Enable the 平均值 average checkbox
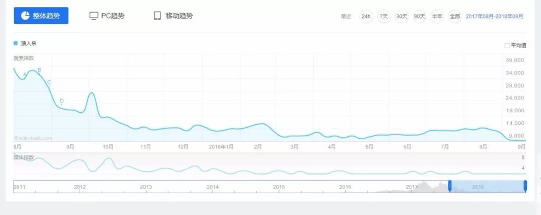Viewport: 541px width, 215px height. [507, 46]
